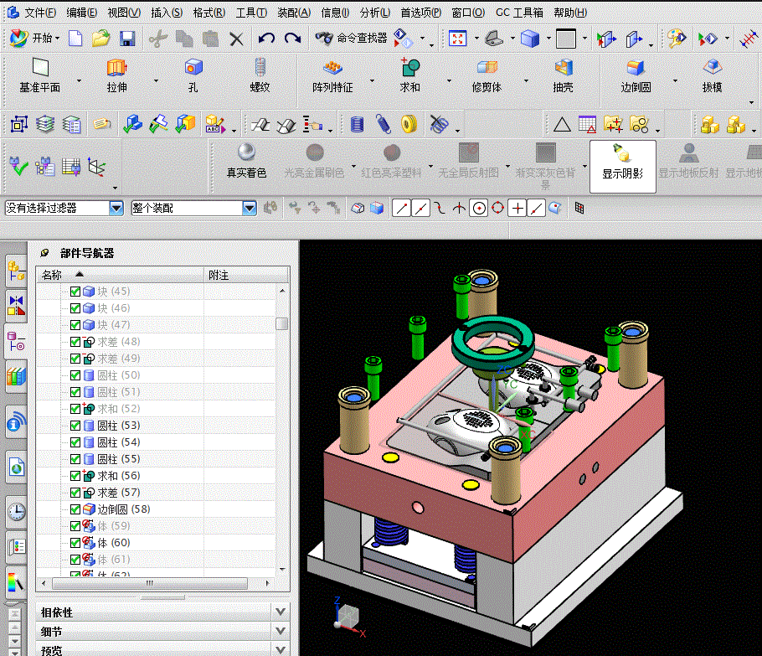Select the Pattern Feature (阵列特征) tool
762x656 pixels.
[x=332, y=75]
